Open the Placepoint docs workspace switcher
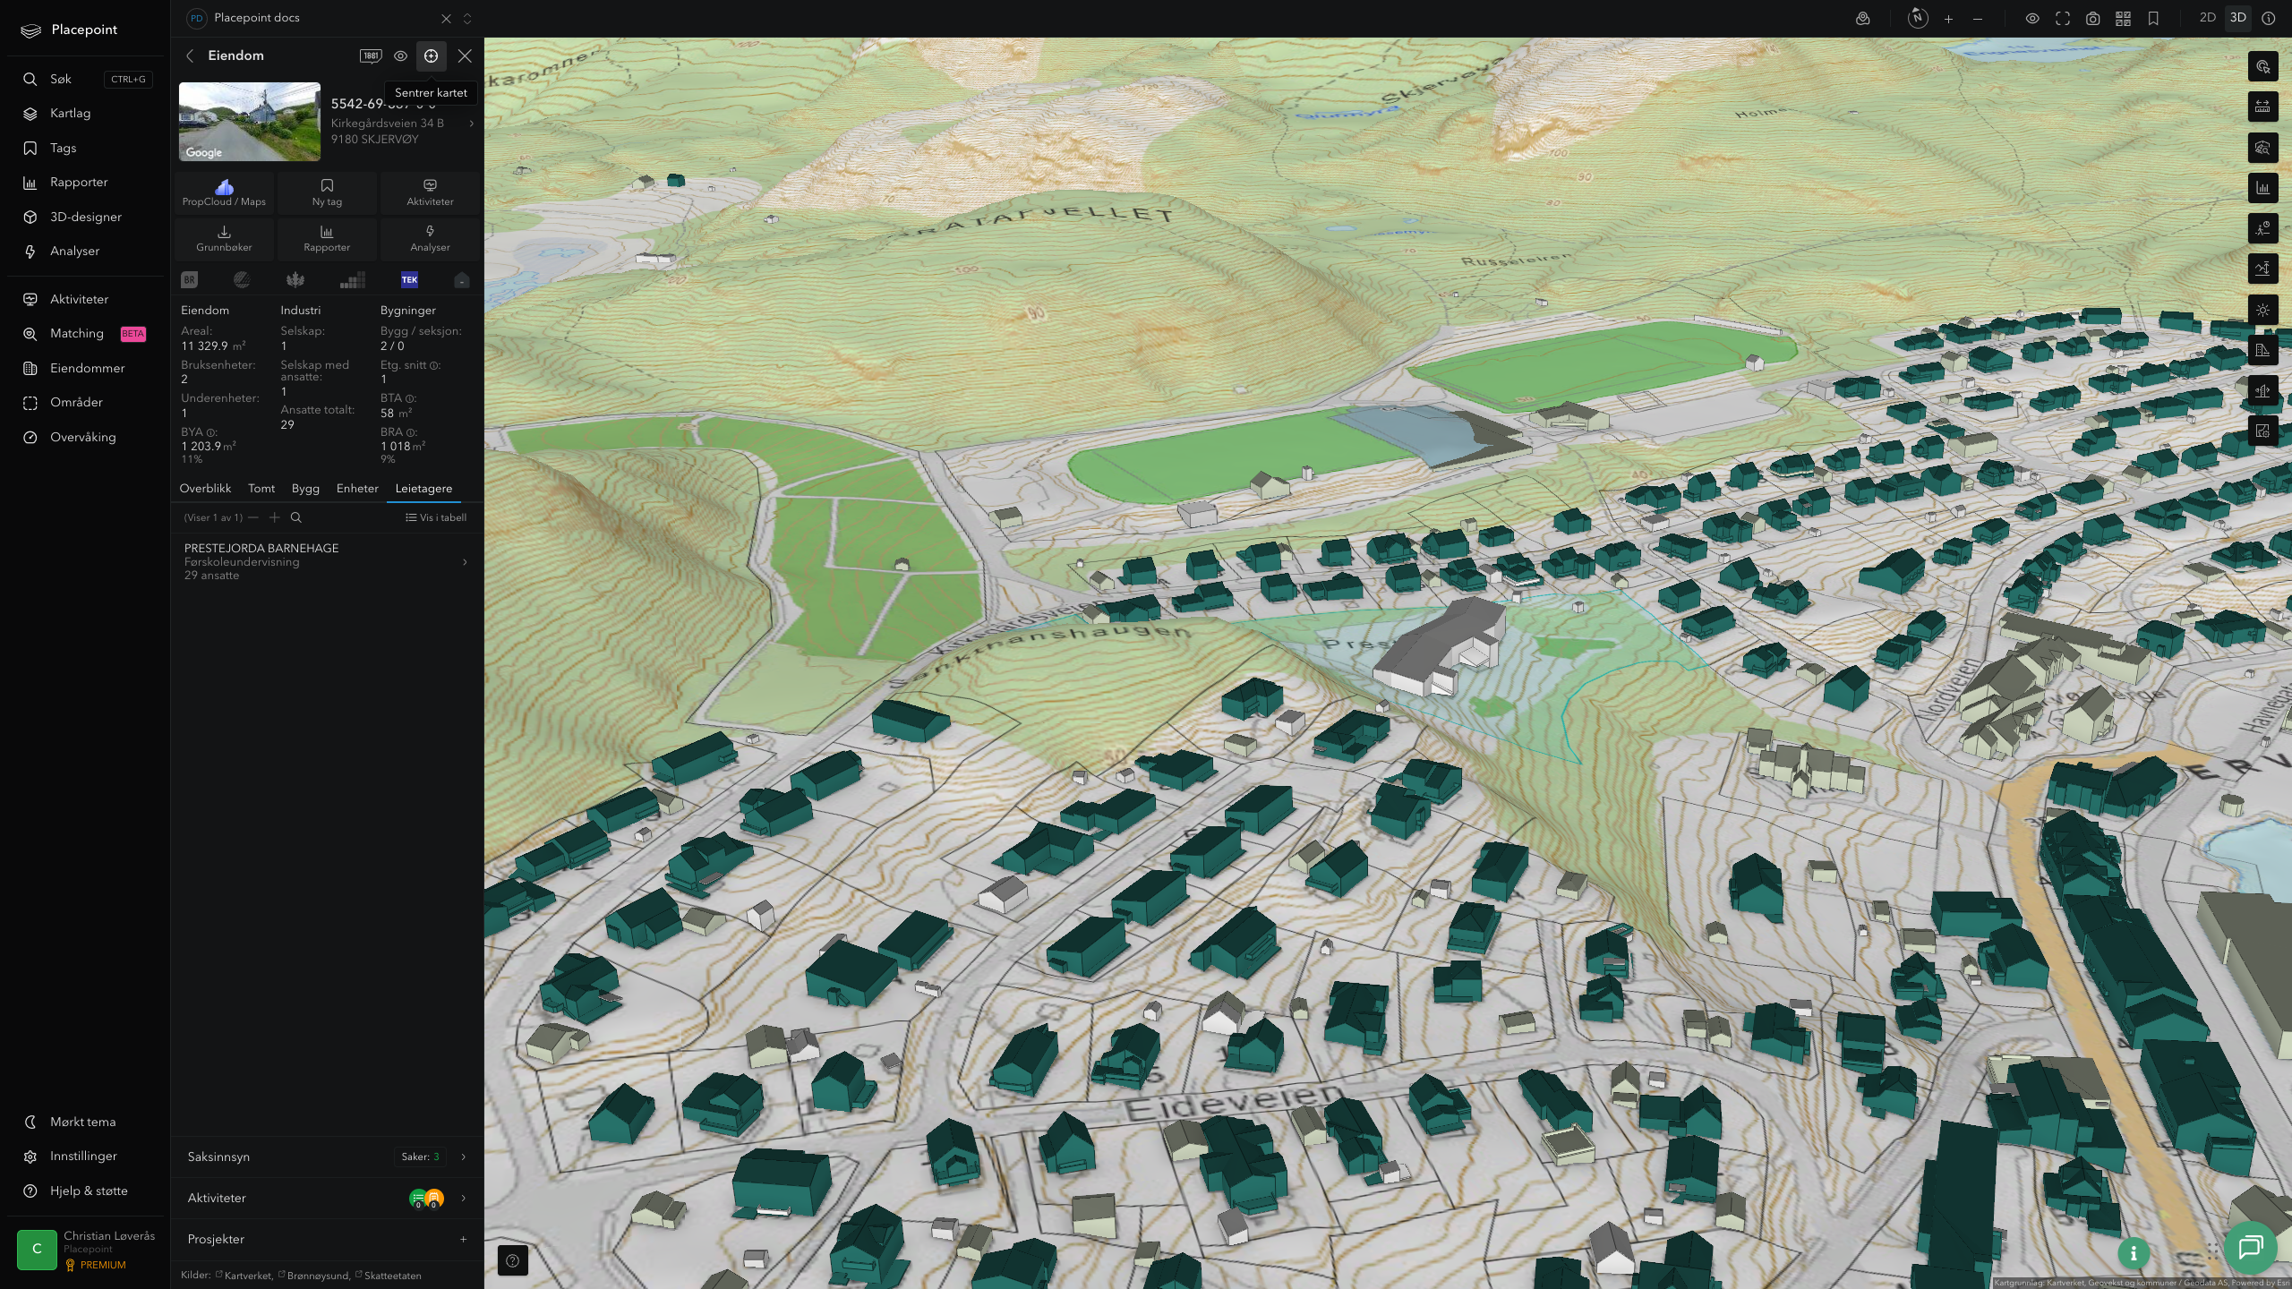Image resolution: width=2292 pixels, height=1289 pixels. pos(466,19)
